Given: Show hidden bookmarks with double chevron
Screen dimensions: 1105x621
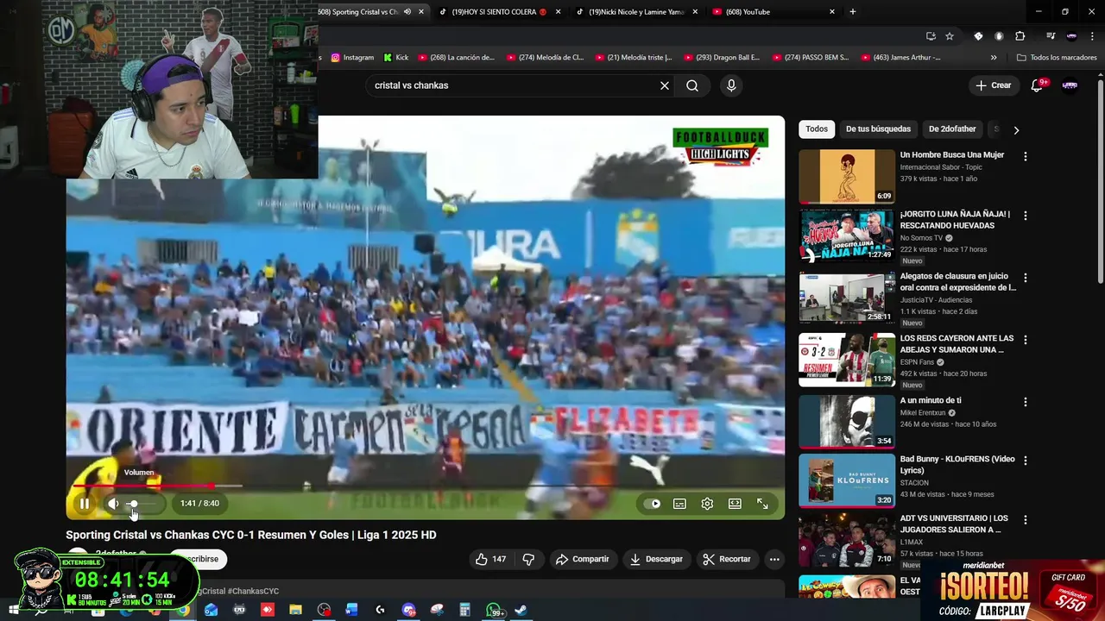Looking at the screenshot, I should (994, 58).
